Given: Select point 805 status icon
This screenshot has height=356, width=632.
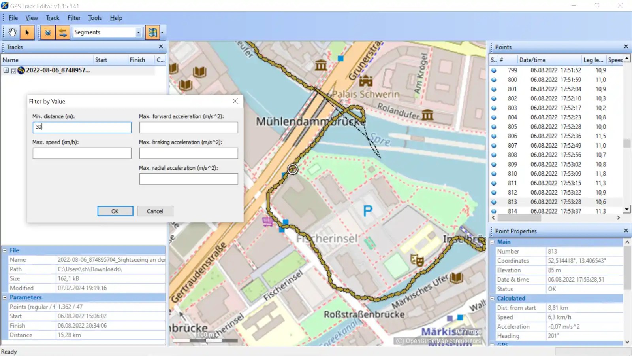Looking at the screenshot, I should click(494, 127).
